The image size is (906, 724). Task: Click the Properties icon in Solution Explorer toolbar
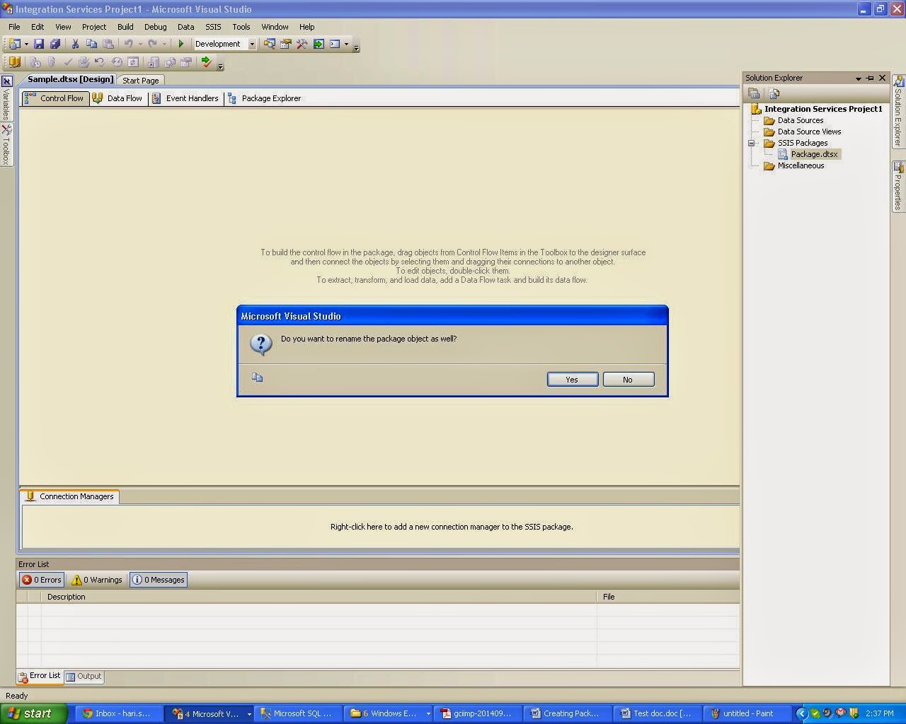(755, 93)
